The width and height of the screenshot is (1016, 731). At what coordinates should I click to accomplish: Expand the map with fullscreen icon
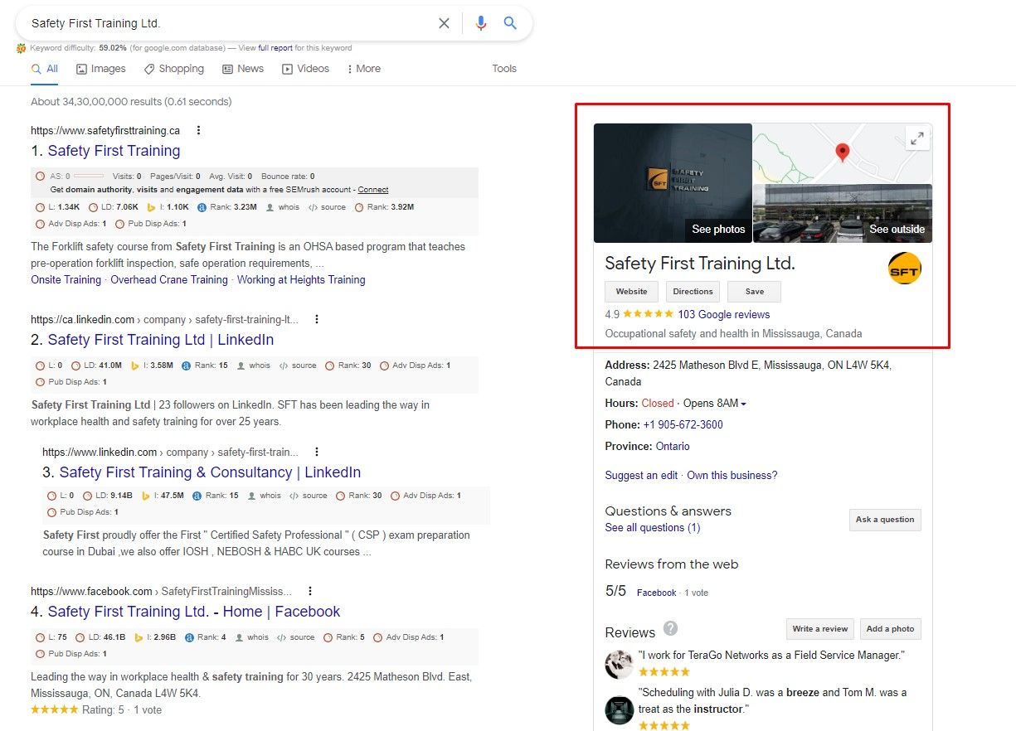(916, 139)
